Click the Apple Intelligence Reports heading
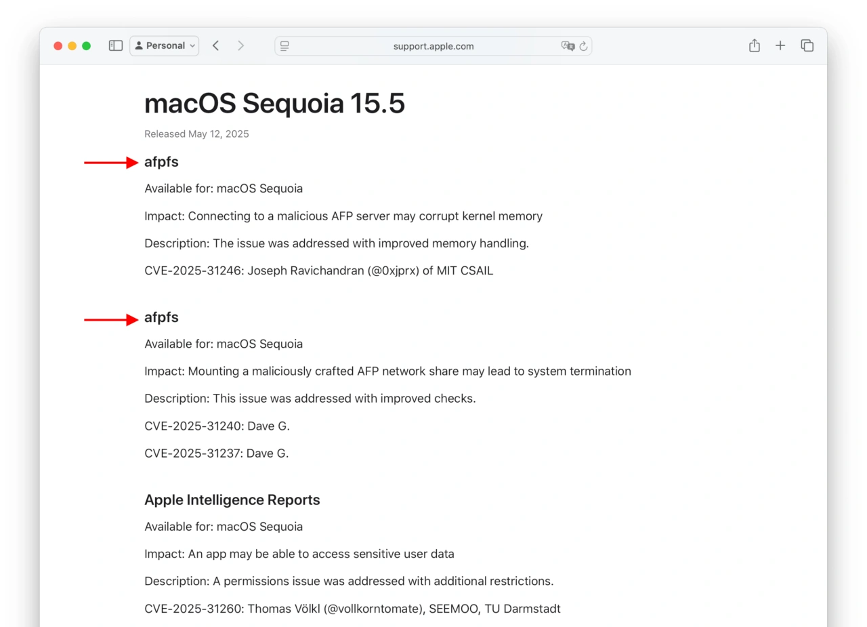Viewport: 867px width, 627px height. coord(232,500)
